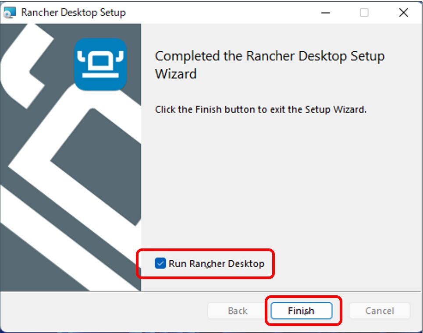Click the word "Wizard" in the heading's second line
This screenshot has width=423, height=333.
176,74
